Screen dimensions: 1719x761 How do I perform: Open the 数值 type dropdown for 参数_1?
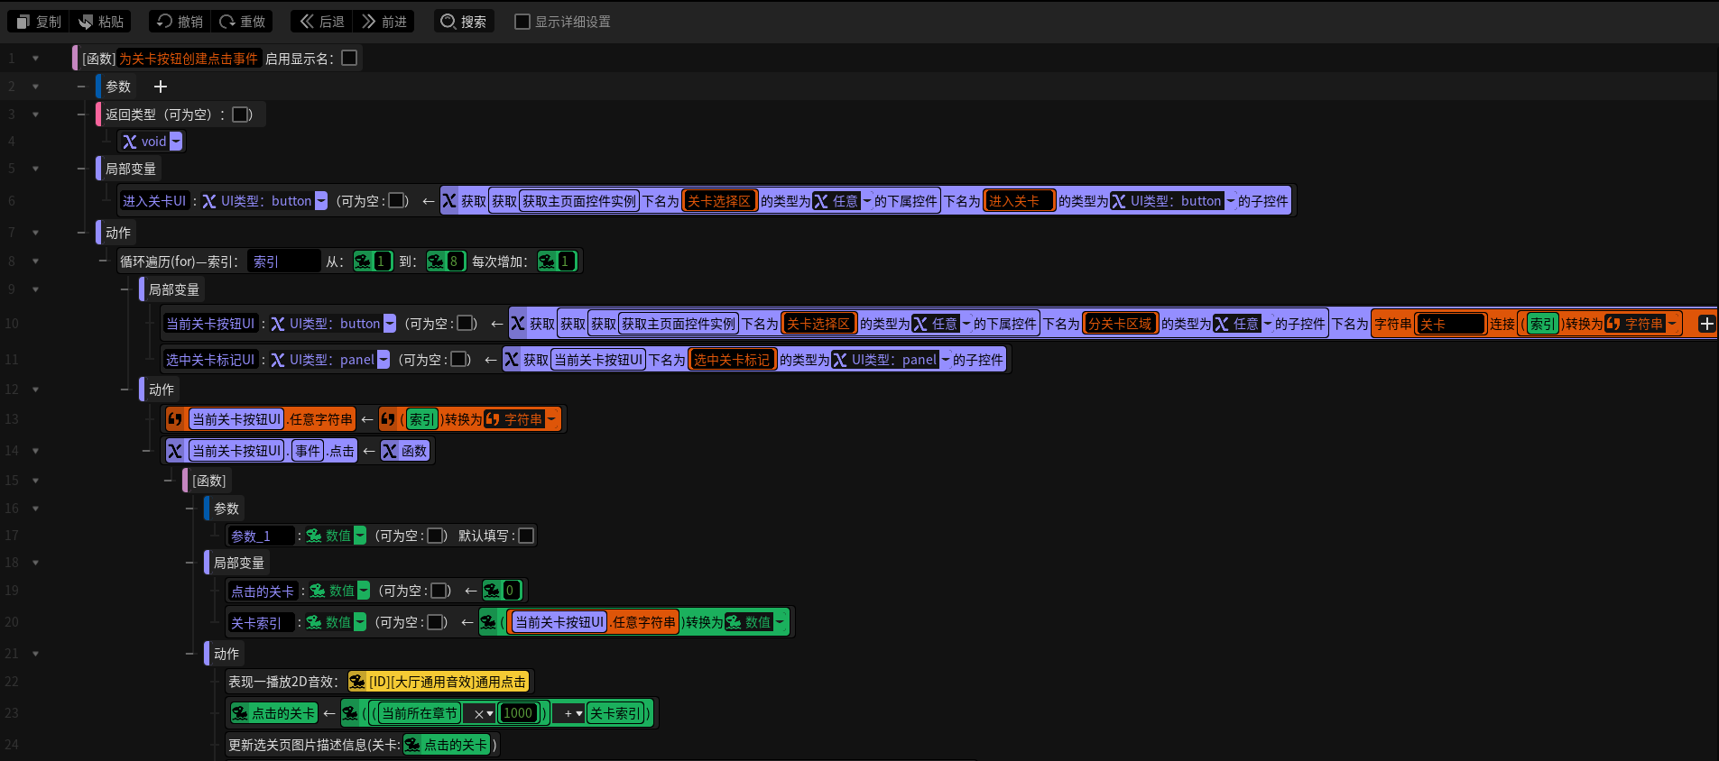[x=360, y=536]
